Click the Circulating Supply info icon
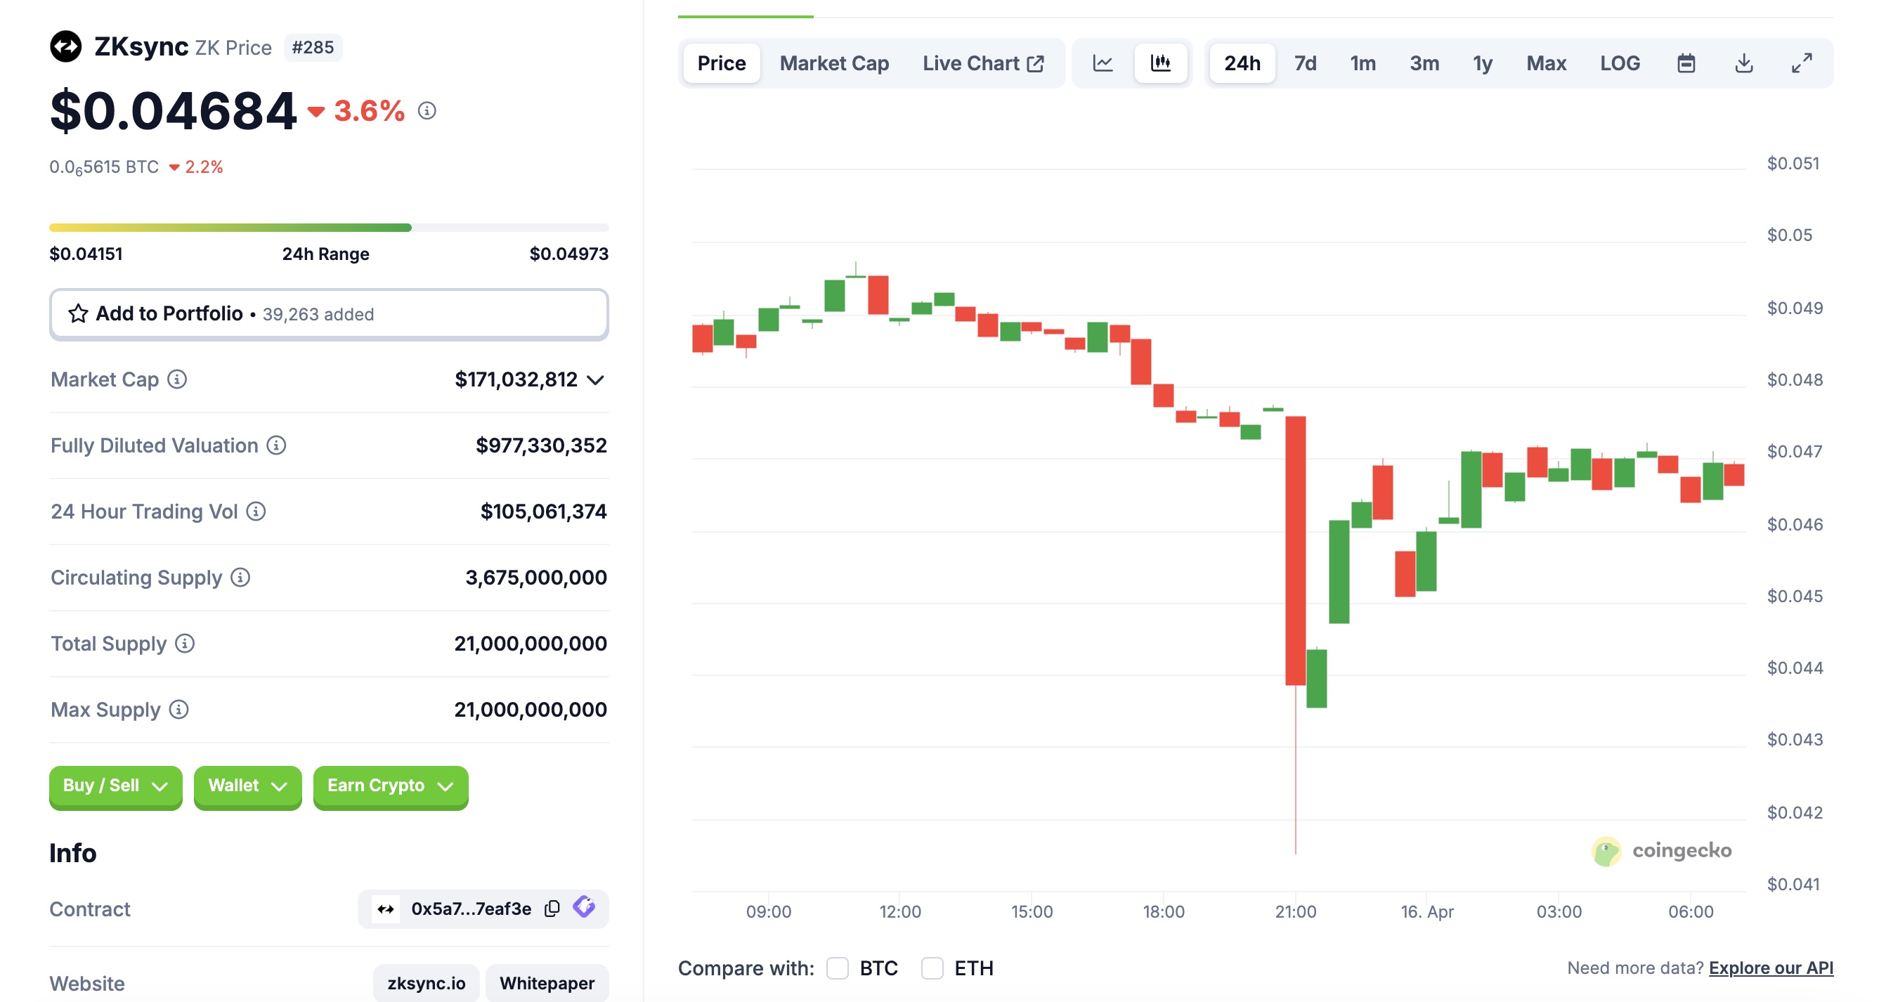This screenshot has width=1886, height=1002. pyautogui.click(x=240, y=578)
